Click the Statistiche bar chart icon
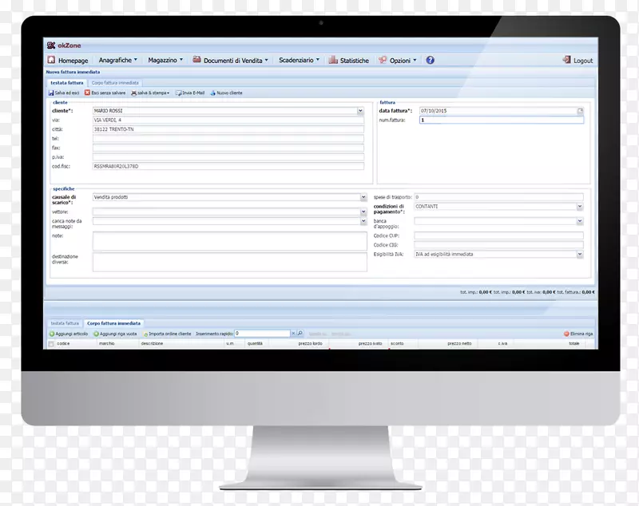The height and width of the screenshot is (506, 639). (x=333, y=60)
